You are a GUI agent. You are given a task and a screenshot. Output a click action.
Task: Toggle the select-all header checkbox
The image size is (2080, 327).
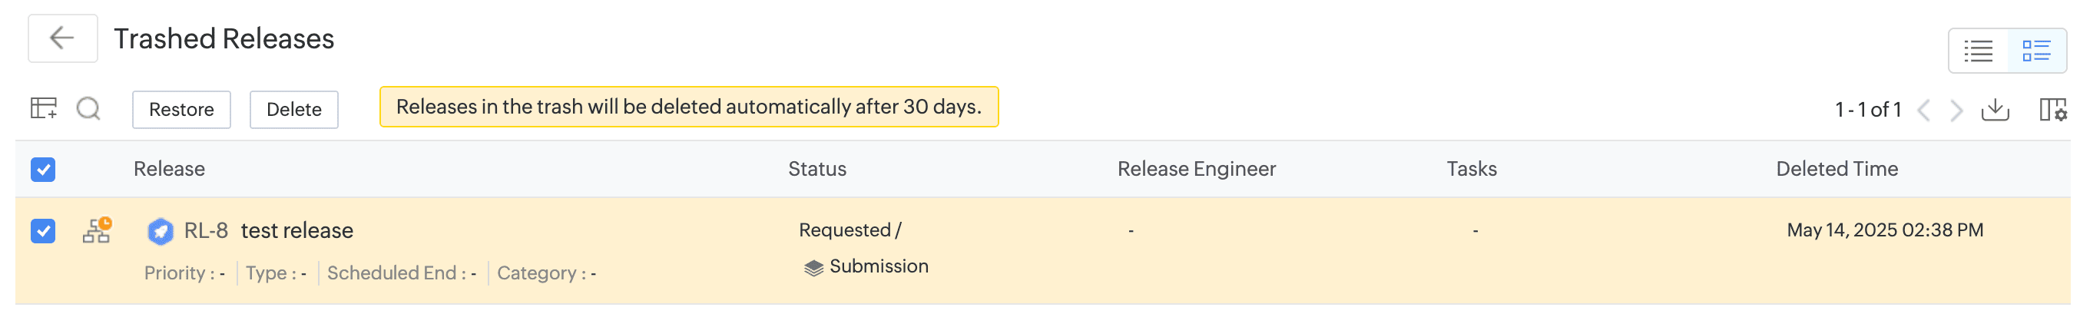[43, 170]
